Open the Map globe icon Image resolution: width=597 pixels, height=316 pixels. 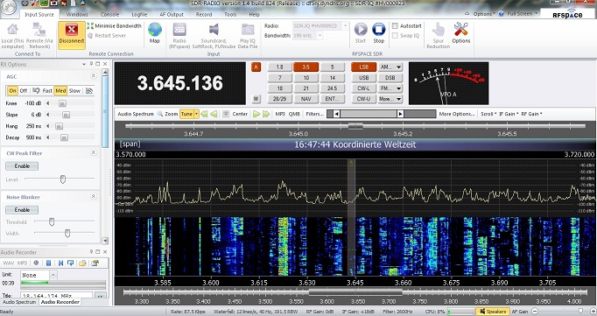(x=155, y=32)
